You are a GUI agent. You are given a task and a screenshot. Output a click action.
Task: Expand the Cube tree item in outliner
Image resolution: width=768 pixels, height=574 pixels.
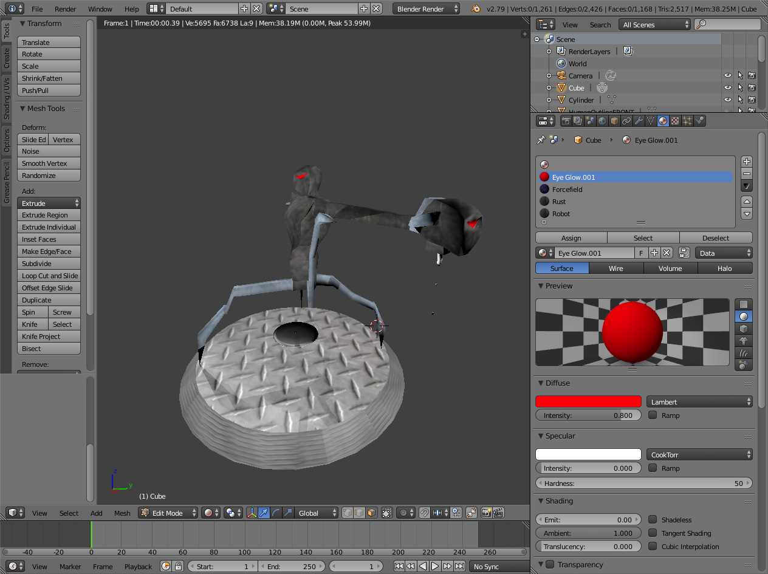pos(549,88)
